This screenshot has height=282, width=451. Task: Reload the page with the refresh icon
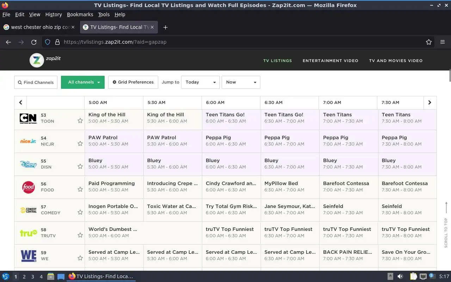coord(34,42)
